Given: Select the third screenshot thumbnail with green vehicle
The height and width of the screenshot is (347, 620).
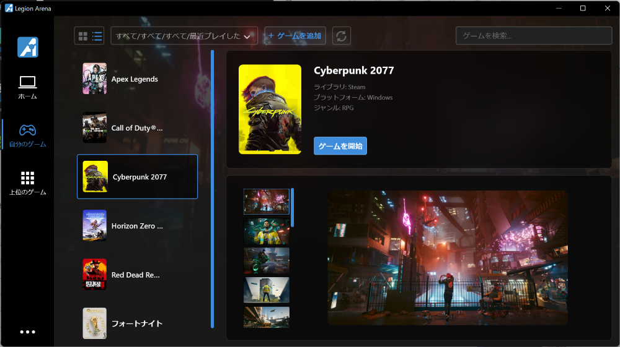Looking at the screenshot, I should (267, 260).
